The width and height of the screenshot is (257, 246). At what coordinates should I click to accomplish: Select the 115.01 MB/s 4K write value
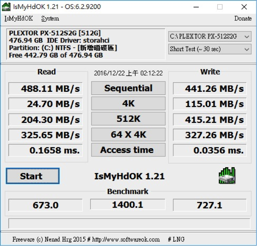210,104
